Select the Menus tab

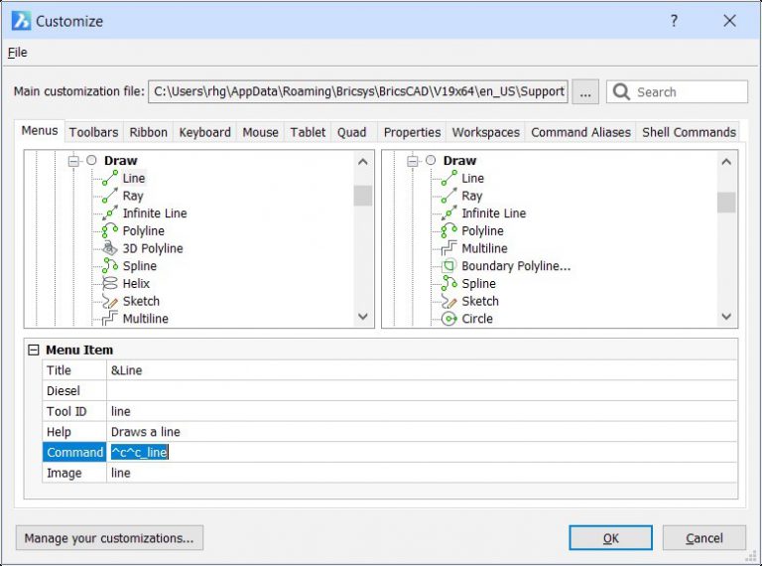pyautogui.click(x=40, y=131)
